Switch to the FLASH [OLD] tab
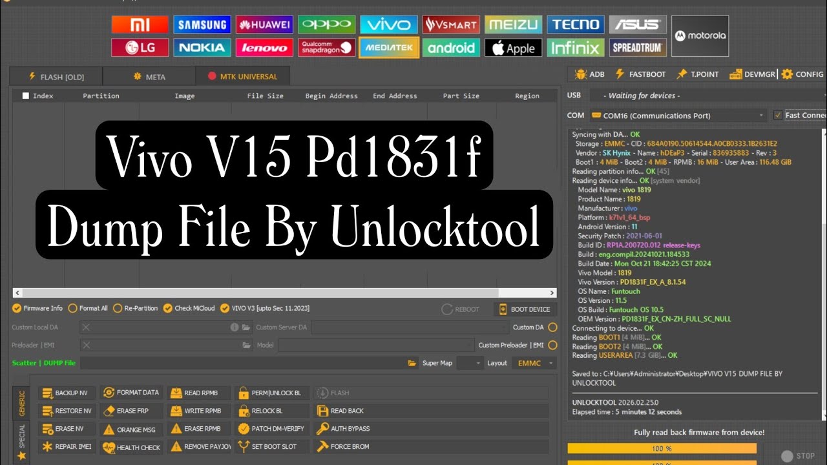The height and width of the screenshot is (465, 827). click(x=56, y=77)
